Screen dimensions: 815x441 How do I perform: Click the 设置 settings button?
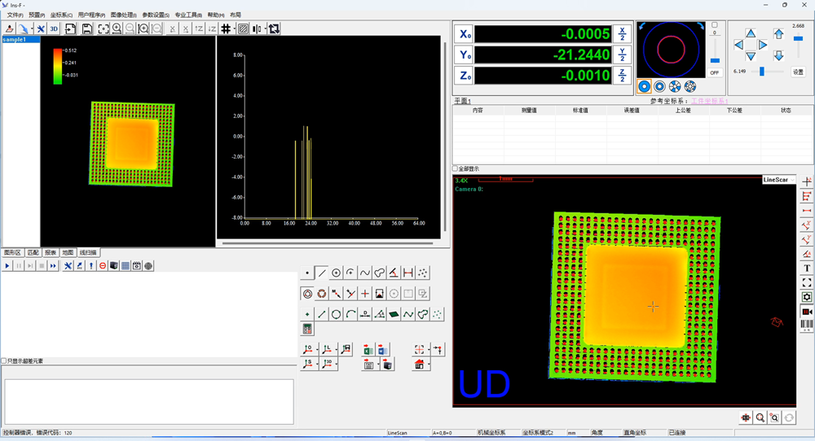click(x=799, y=72)
